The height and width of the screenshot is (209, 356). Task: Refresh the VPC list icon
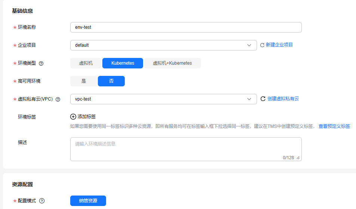263,99
